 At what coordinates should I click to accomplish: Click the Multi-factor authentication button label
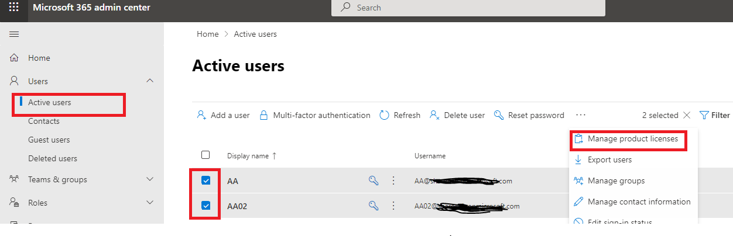(322, 115)
